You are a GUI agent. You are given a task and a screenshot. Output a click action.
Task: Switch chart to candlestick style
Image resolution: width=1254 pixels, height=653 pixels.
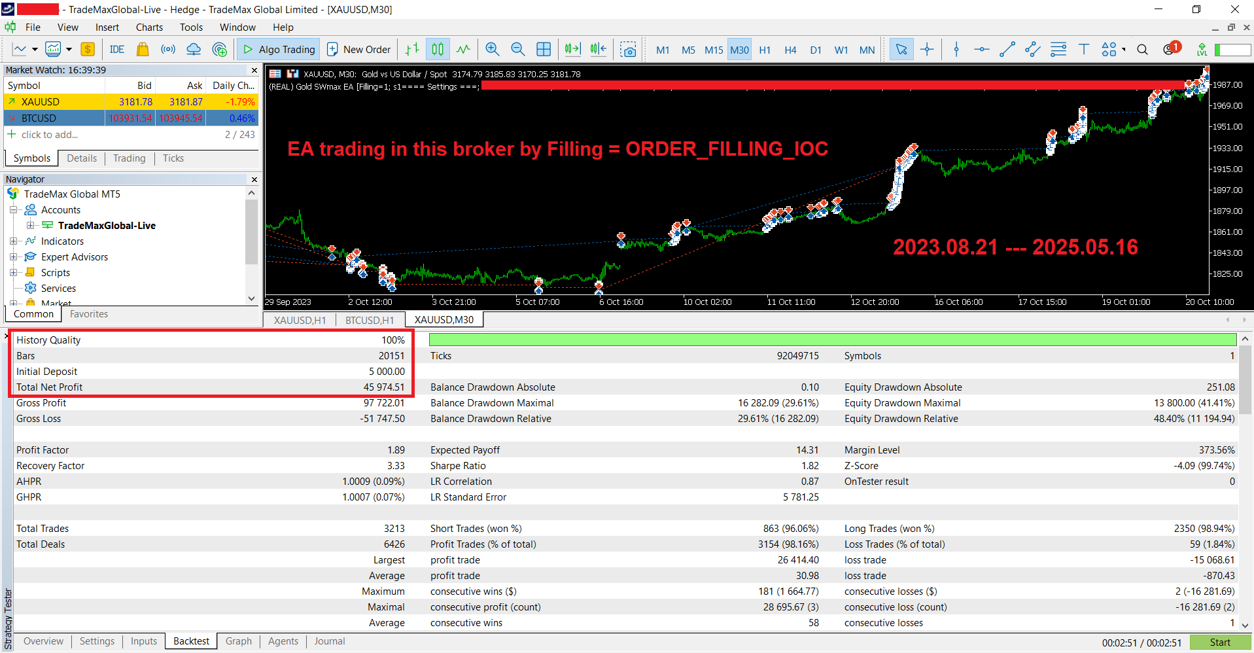[438, 49]
